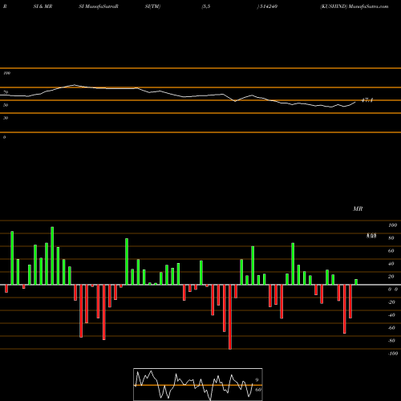Select the RSI axis label 50
The width and height of the screenshot is (401, 401).
tap(6, 105)
